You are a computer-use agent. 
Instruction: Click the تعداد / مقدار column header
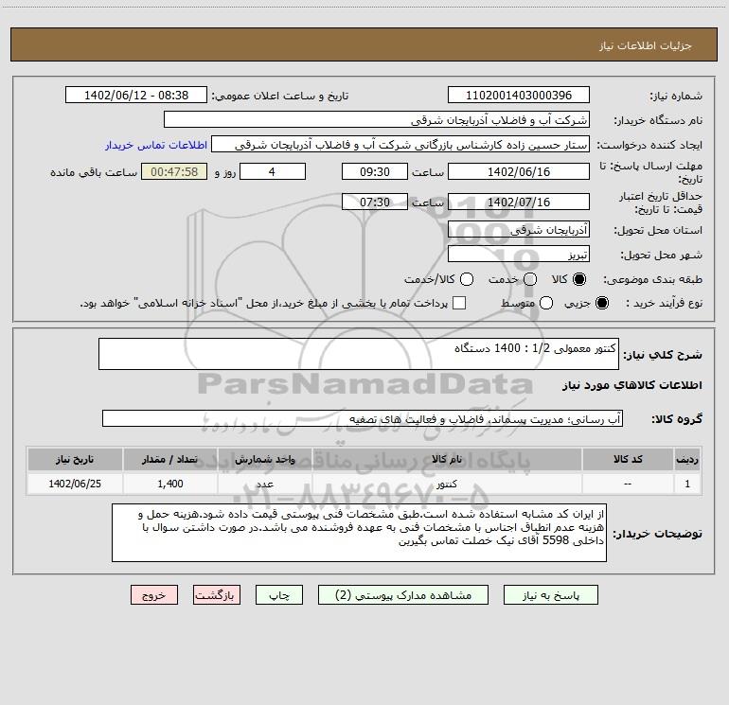pyautogui.click(x=169, y=459)
